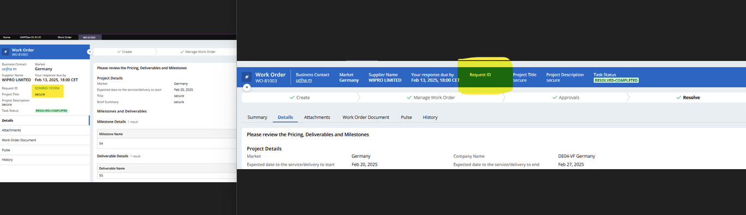This screenshot has width=746, height=215.
Task: Click Work Order icon in sidebar-layout header
Action: point(5,52)
